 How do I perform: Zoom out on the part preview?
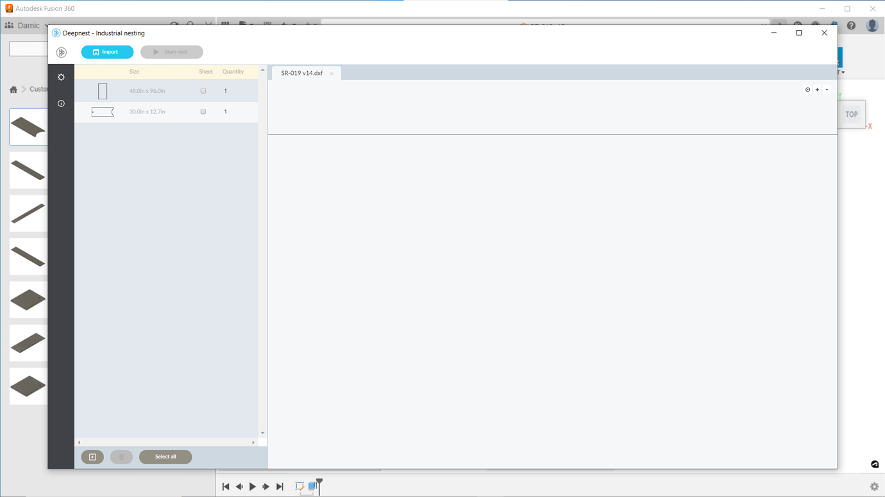coord(827,90)
